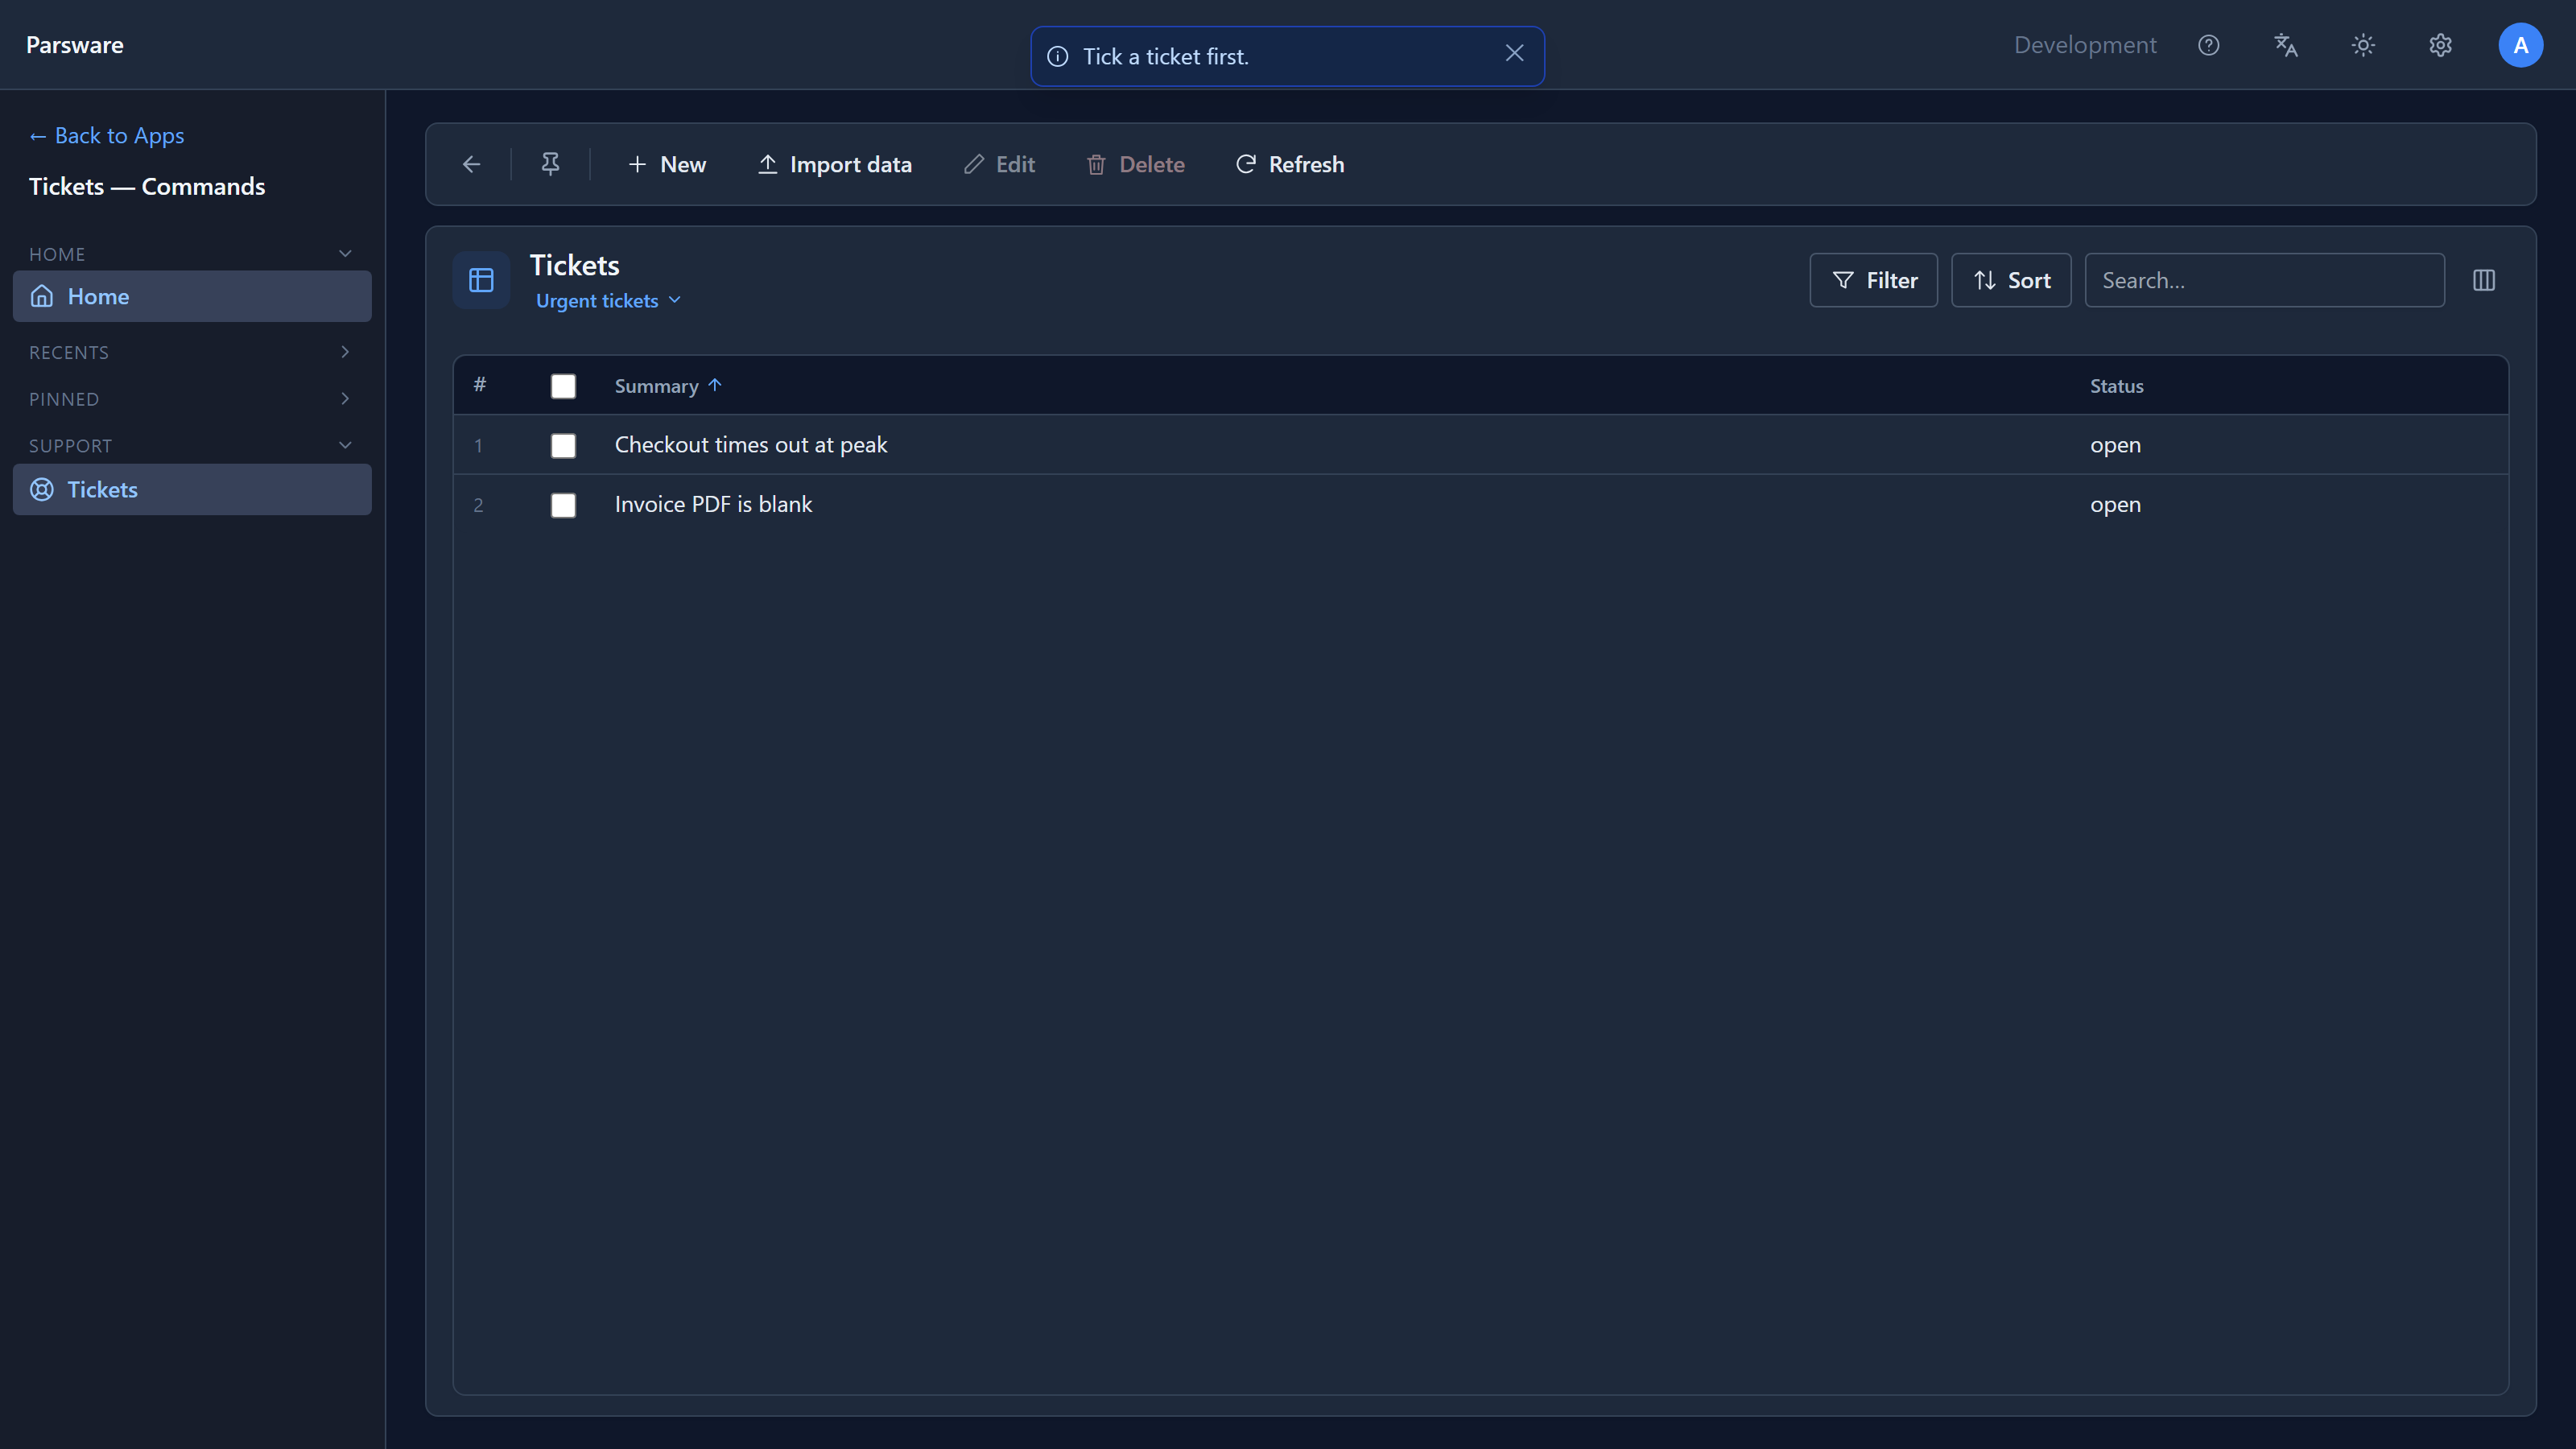Open Tickets in the sidebar
Image resolution: width=2576 pixels, height=1449 pixels.
click(x=192, y=489)
